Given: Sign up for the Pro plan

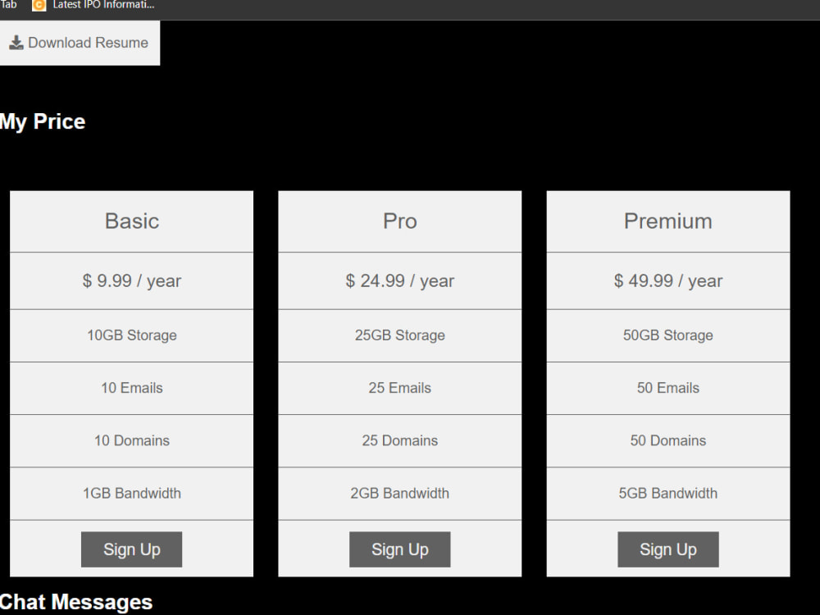Looking at the screenshot, I should (400, 549).
